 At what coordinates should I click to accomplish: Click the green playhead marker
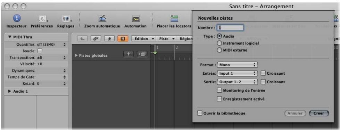click(x=155, y=53)
